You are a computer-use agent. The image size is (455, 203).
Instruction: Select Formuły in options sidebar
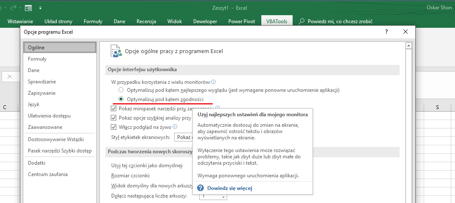[x=60, y=59]
